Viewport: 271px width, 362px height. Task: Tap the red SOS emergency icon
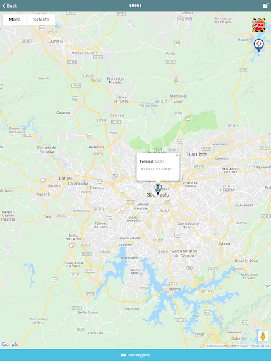pos(259,25)
